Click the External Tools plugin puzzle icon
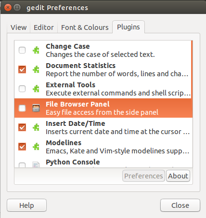The height and width of the screenshot is (218, 206). click(x=36, y=89)
